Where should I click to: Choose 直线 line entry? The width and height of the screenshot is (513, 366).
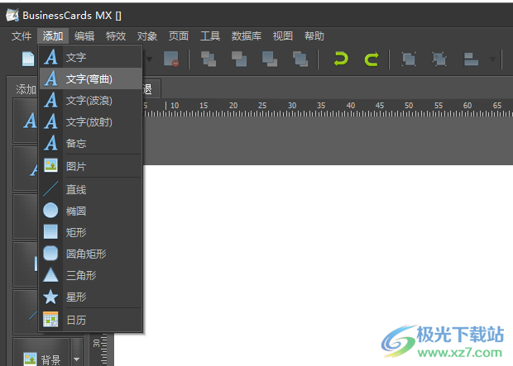[x=91, y=189]
